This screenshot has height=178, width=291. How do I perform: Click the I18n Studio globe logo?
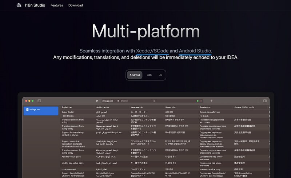click(x=19, y=5)
